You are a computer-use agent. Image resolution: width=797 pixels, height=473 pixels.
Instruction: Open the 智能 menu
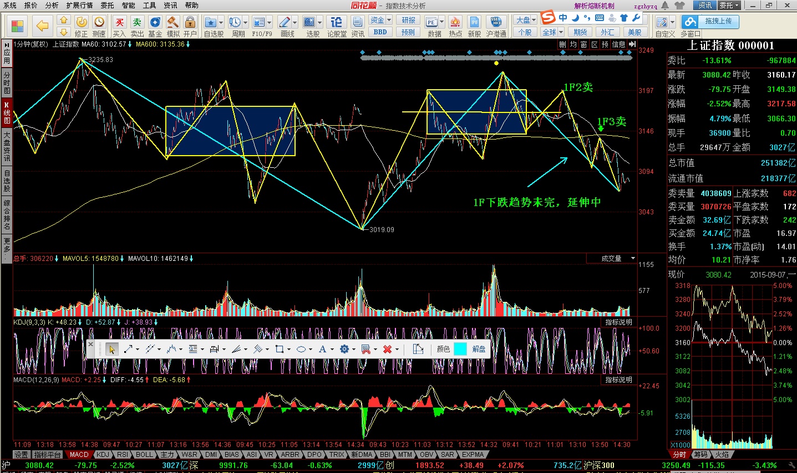pyautogui.click(x=128, y=6)
